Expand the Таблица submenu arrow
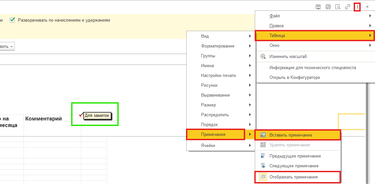 (x=370, y=36)
